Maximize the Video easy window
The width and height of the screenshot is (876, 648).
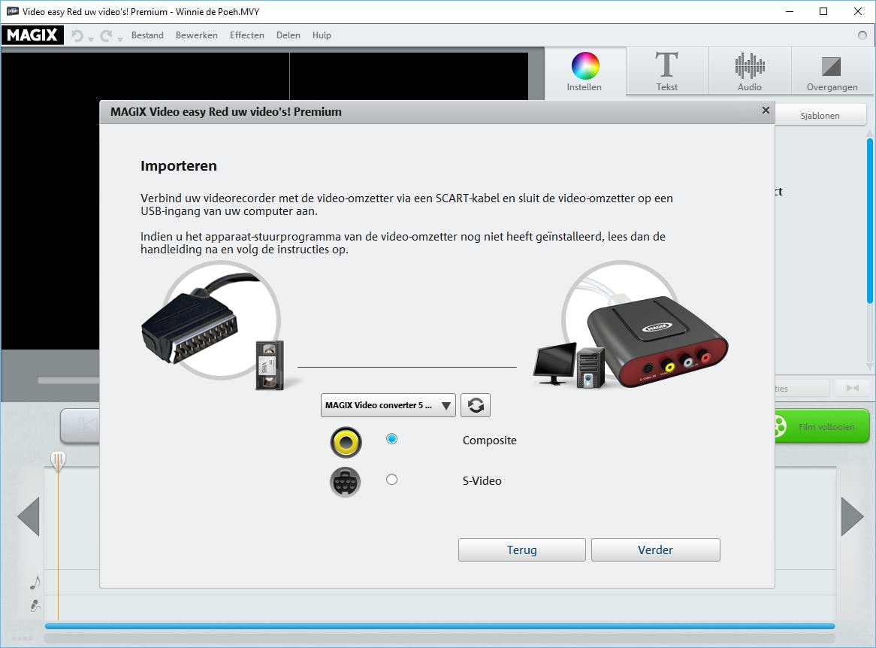(823, 12)
